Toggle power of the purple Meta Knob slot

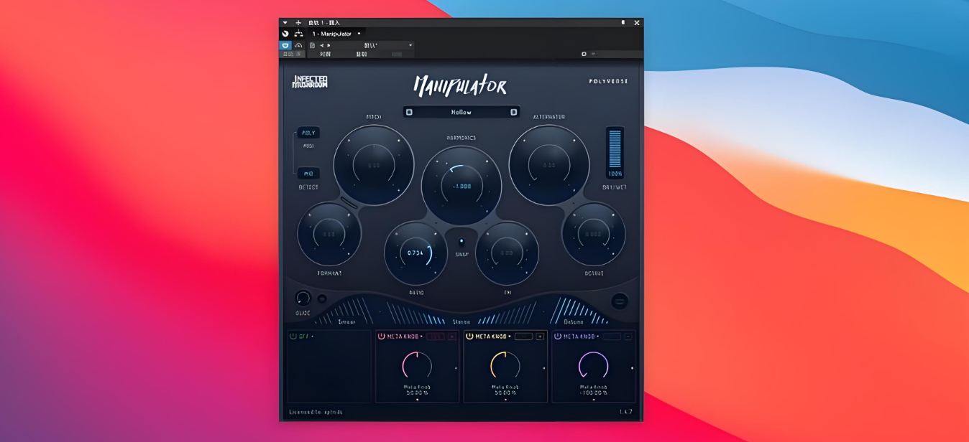[x=558, y=336]
